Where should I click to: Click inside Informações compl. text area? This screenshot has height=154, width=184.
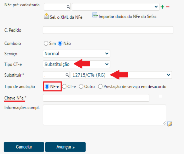104,115
